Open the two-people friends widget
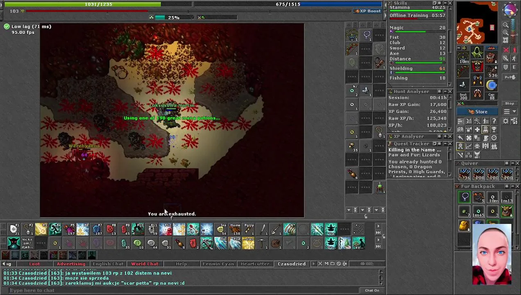The image size is (521, 295). (494, 146)
